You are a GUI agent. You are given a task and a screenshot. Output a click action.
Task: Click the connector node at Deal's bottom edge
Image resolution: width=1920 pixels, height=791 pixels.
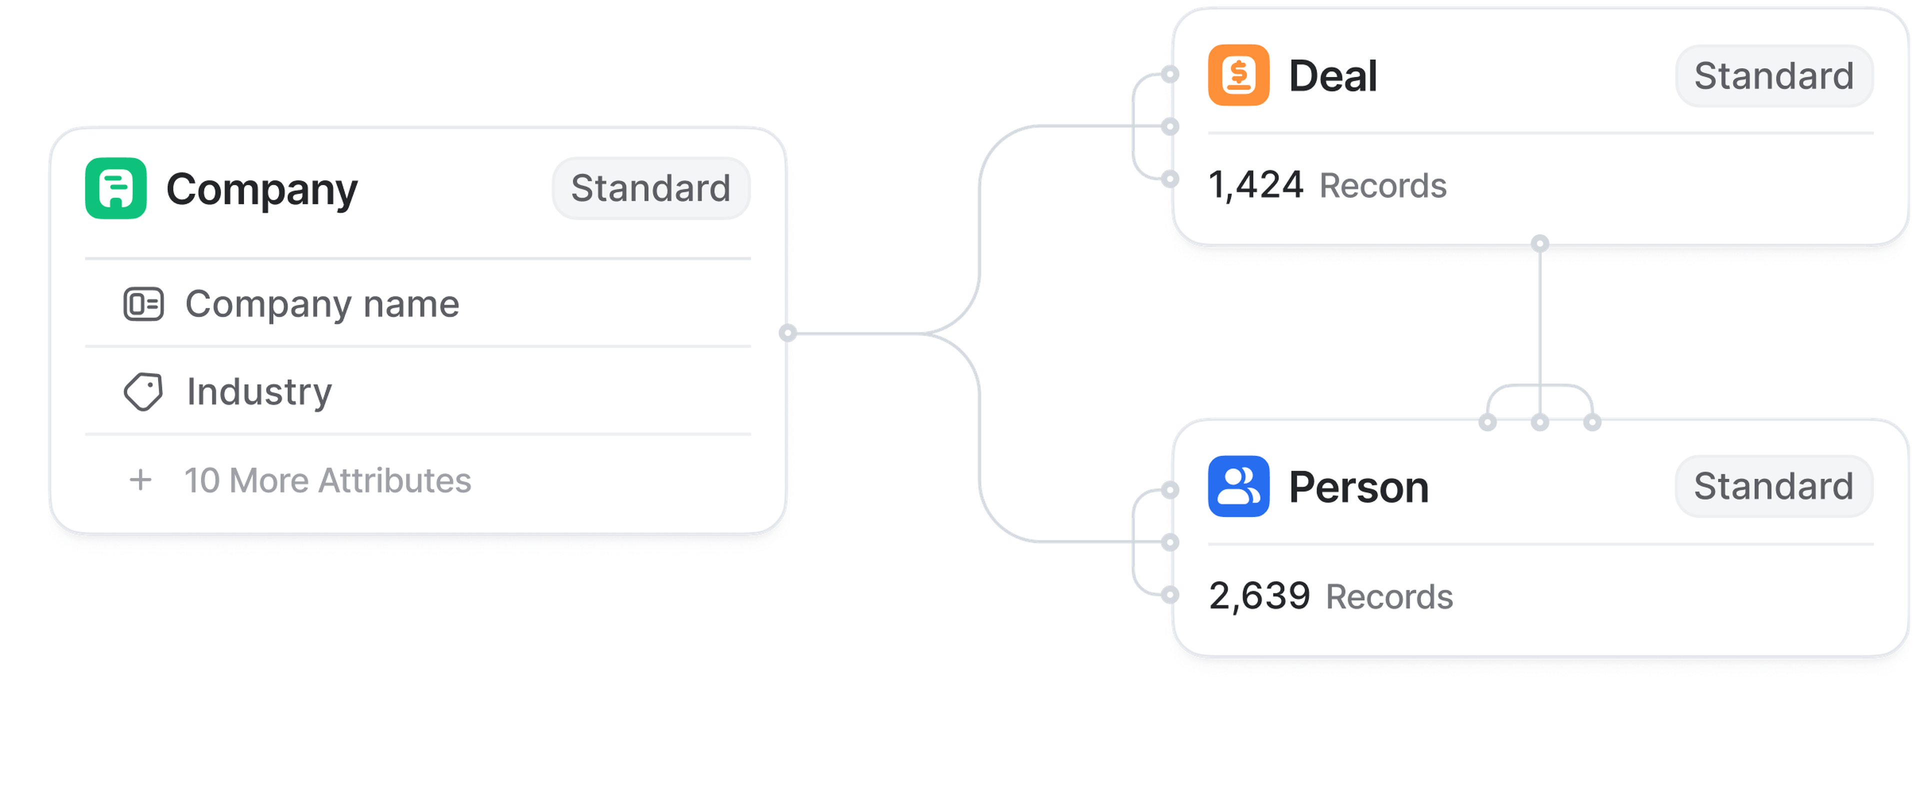1540,243
